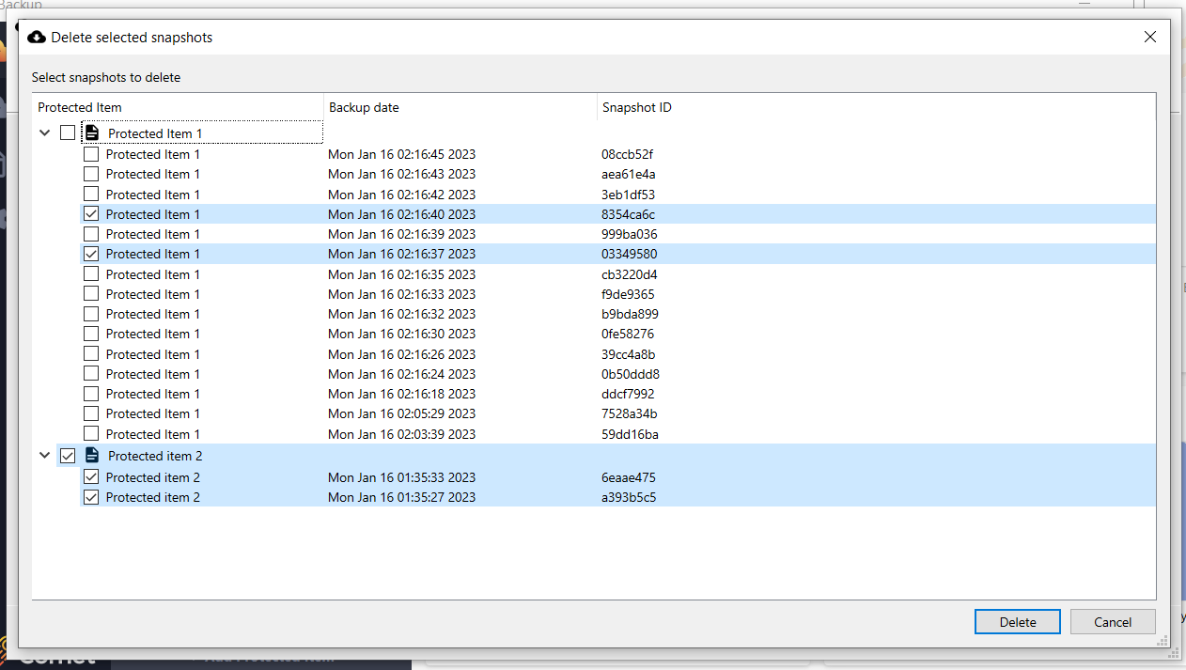Screen dimensions: 1186x670
Task: Collapse the Protected item 2 tree group
Action: (44, 456)
